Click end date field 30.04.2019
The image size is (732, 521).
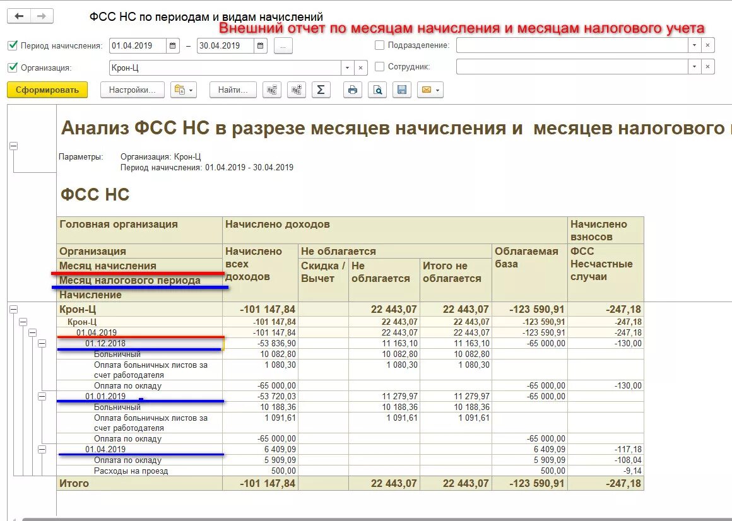tap(225, 45)
